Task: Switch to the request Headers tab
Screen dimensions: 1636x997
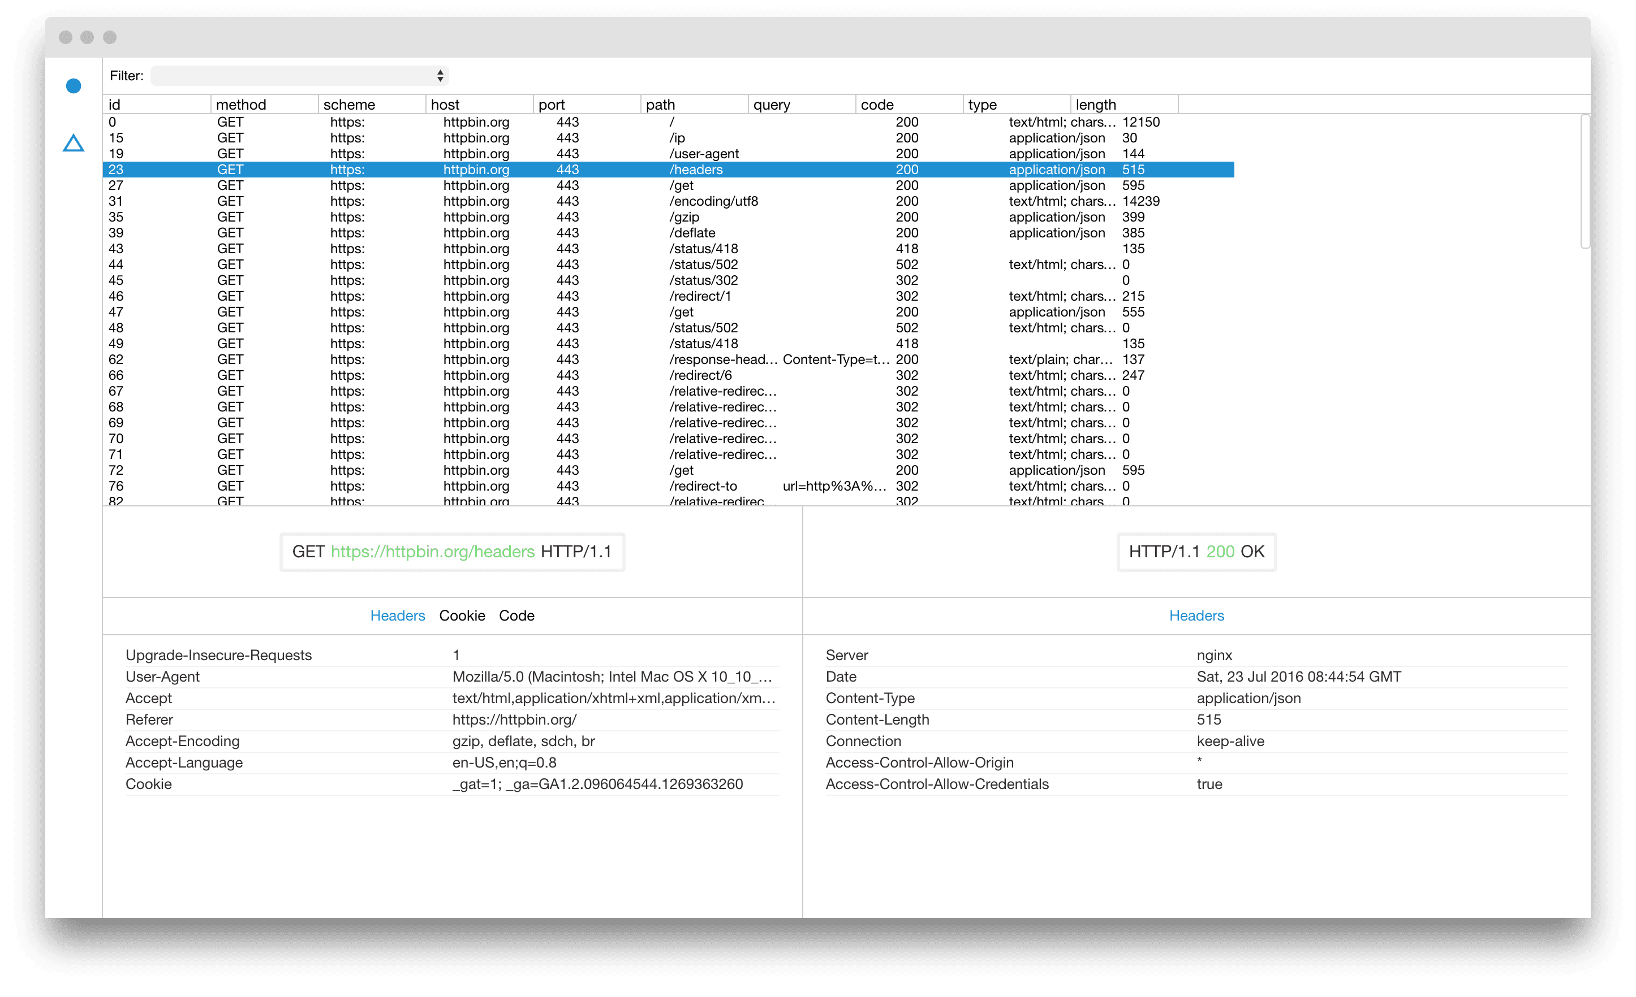Action: 398,615
